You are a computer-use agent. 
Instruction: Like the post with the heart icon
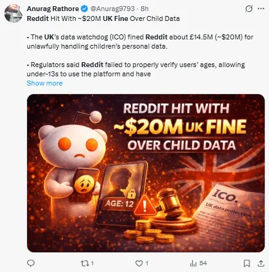point(139,263)
